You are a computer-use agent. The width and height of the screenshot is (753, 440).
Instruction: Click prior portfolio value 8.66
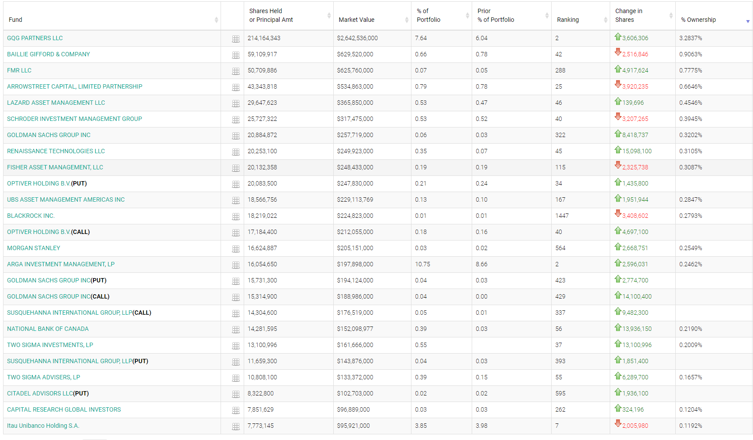click(x=481, y=264)
